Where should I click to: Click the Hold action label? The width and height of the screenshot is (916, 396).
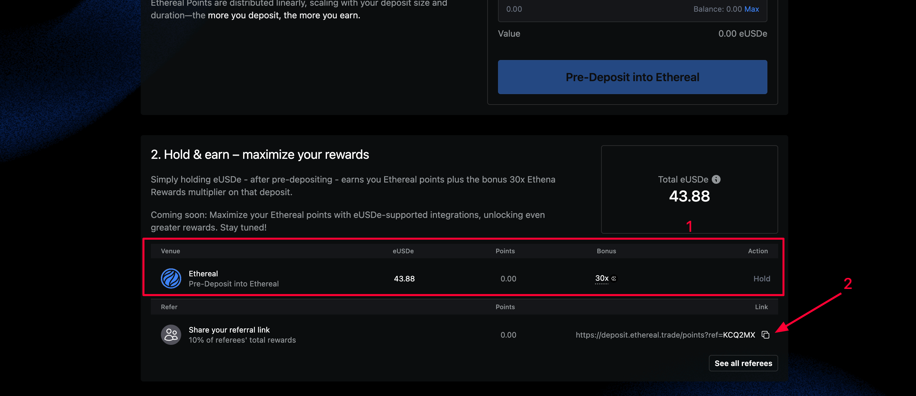click(x=761, y=279)
